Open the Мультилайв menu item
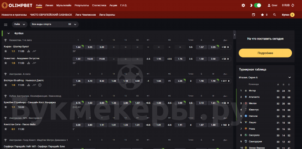The image size is (302, 149). tap(64, 5)
